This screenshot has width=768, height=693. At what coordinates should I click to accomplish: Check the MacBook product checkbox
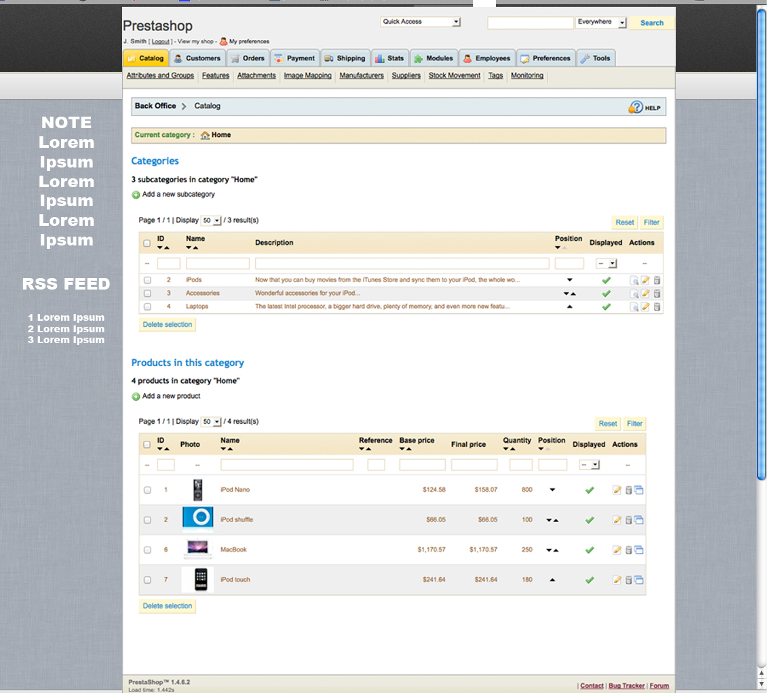(147, 550)
